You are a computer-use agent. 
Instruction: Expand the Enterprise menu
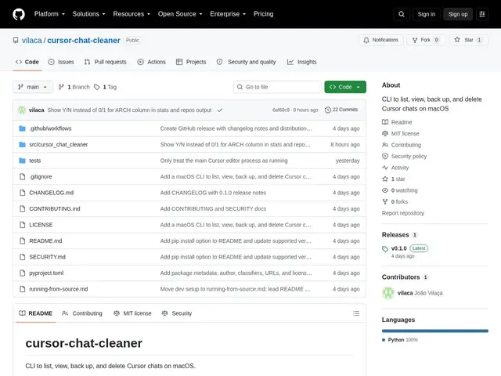point(228,14)
